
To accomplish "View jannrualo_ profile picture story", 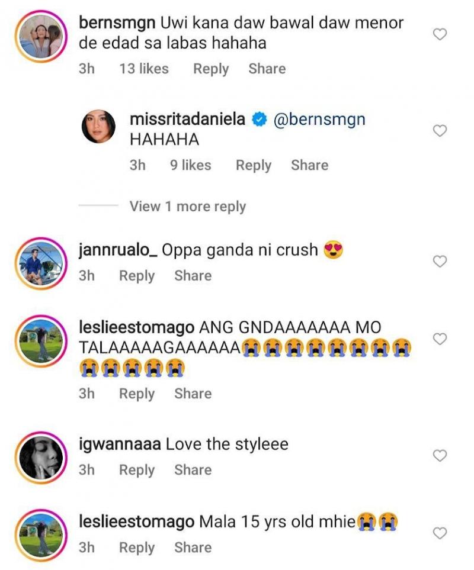I will [x=40, y=262].
